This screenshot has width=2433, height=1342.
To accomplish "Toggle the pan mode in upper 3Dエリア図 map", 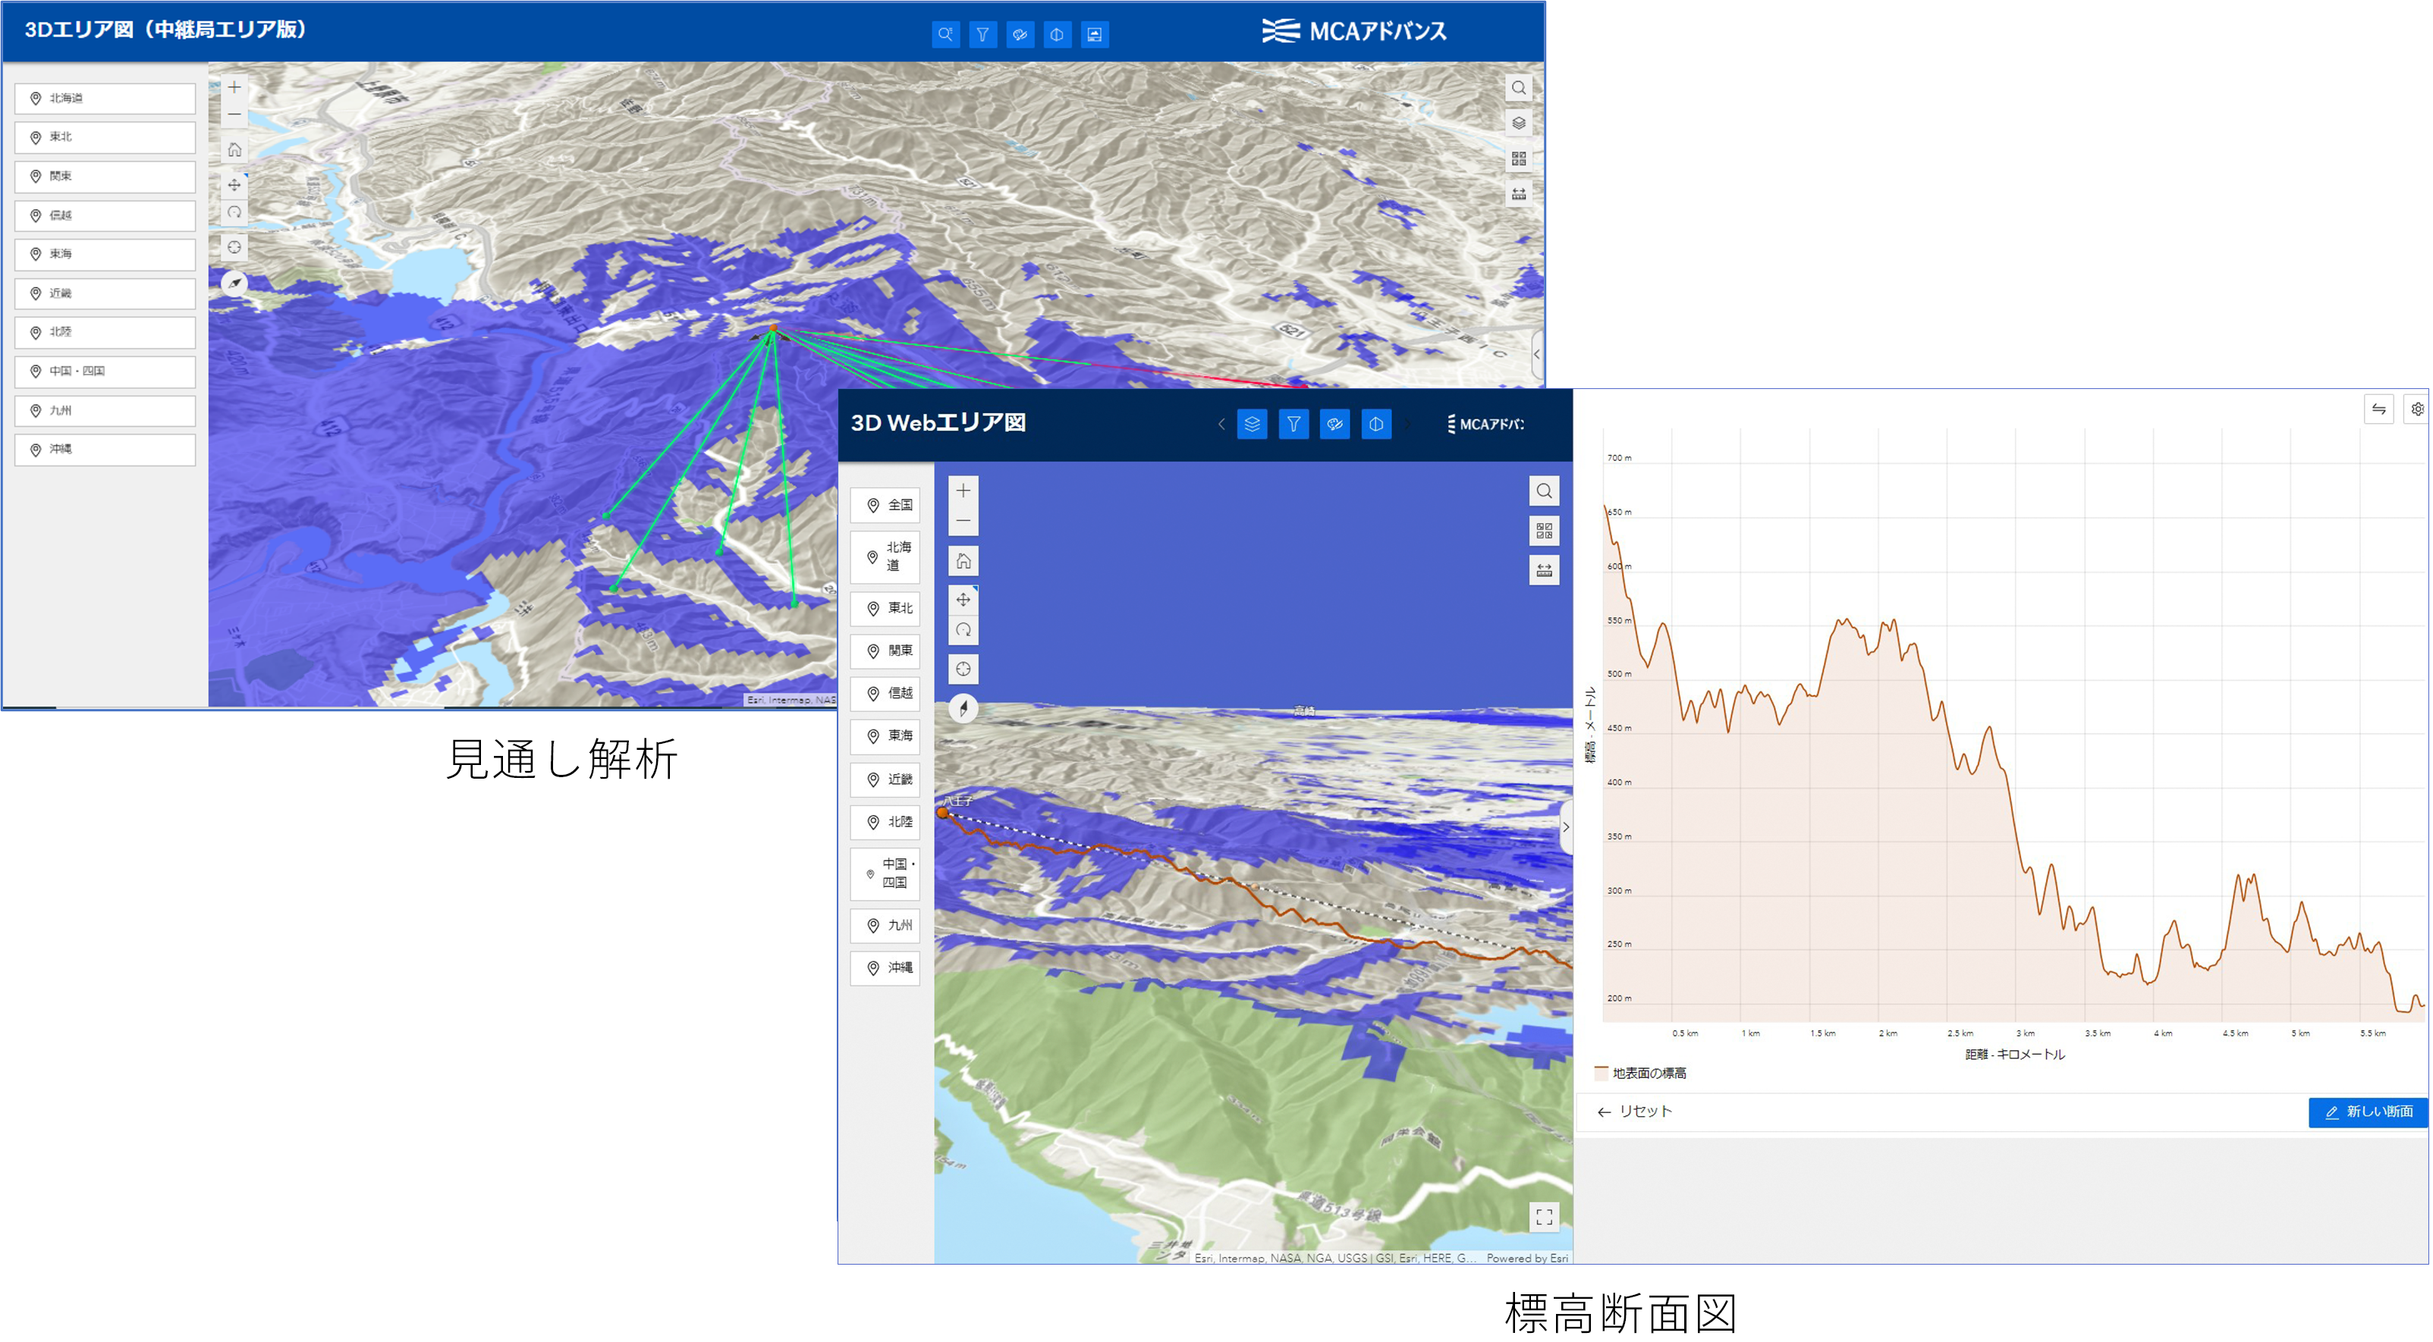I will click(234, 185).
